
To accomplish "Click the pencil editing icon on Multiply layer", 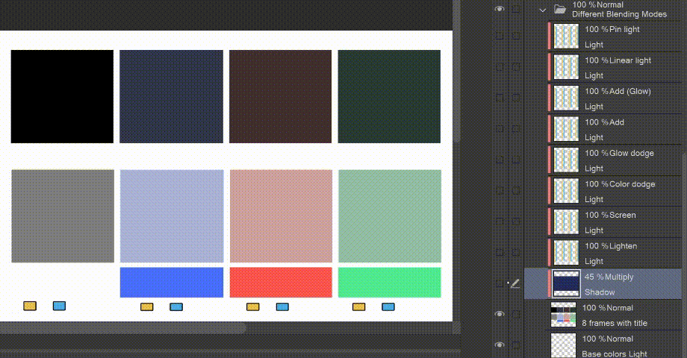I will pos(515,283).
